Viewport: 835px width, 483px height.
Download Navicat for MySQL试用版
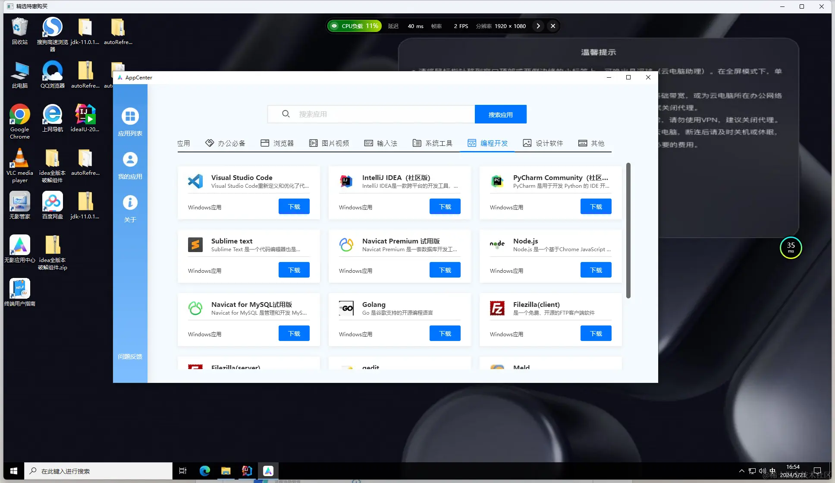pyautogui.click(x=294, y=333)
